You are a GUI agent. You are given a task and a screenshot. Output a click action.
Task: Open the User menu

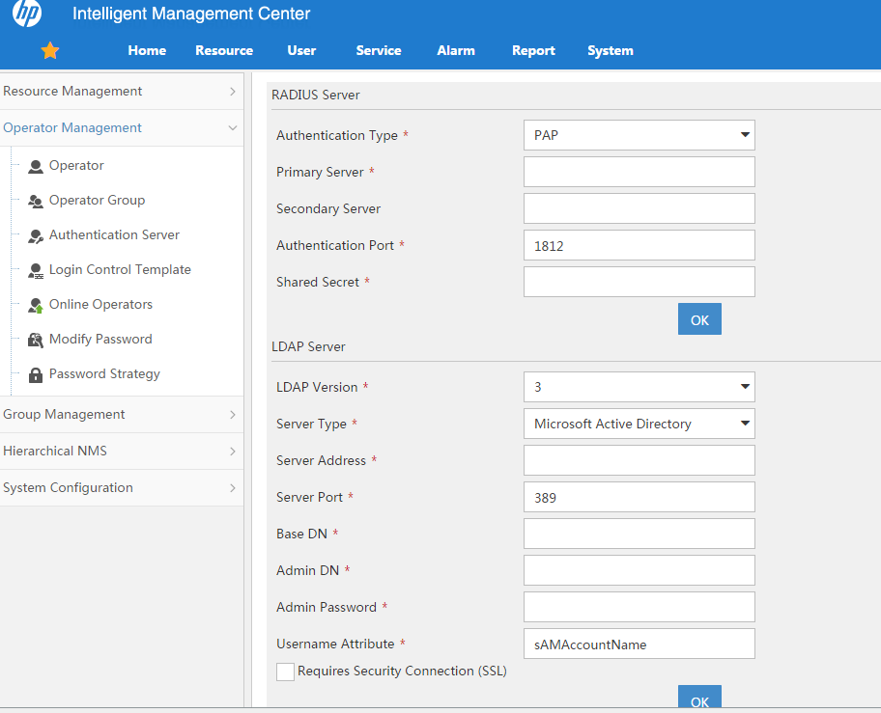[301, 49]
